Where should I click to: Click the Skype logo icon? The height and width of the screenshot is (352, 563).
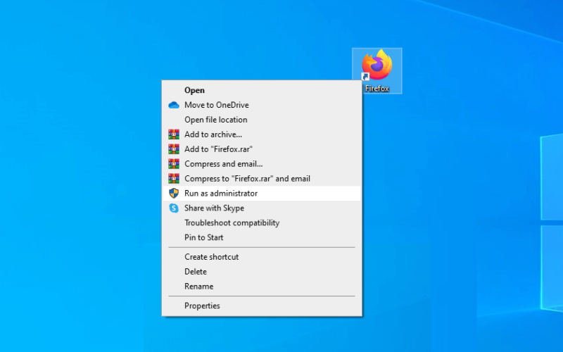[x=174, y=208]
